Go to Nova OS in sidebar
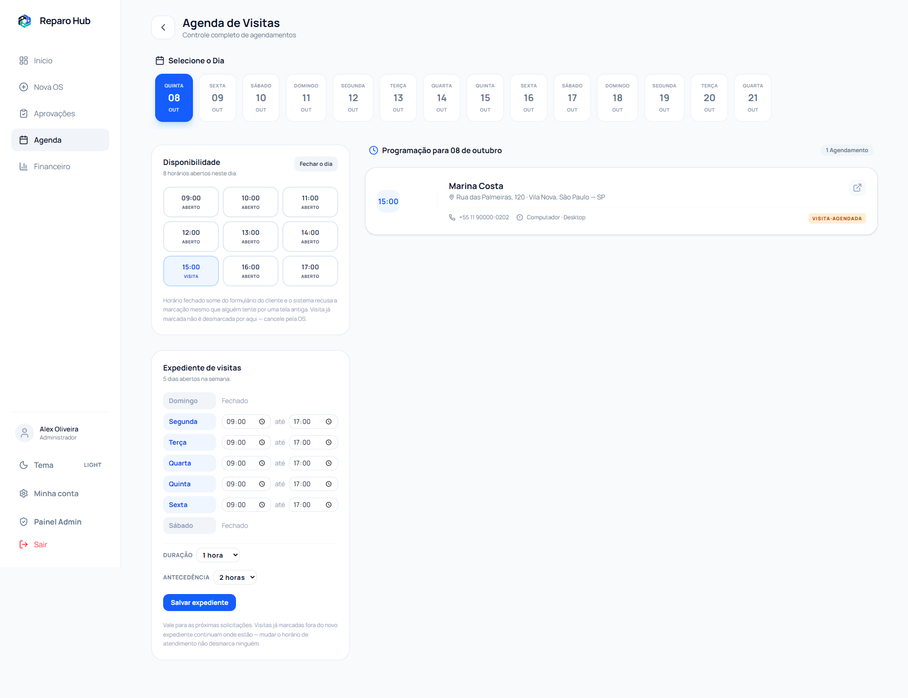The width and height of the screenshot is (908, 698). pos(60,87)
